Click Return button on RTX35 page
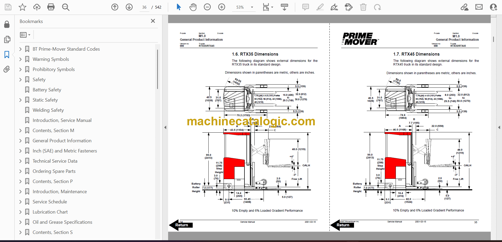Screen dimensions: 502x242 (x=181, y=225)
